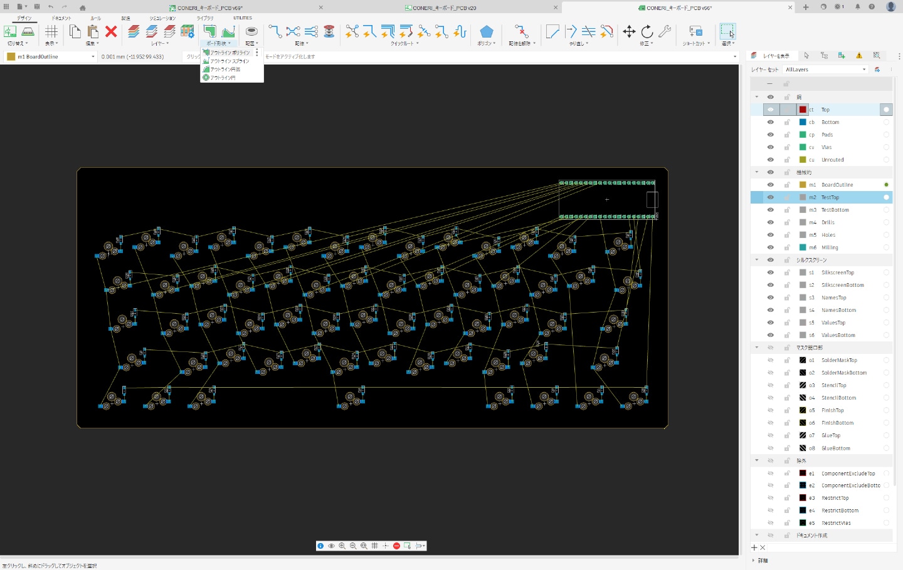Image resolution: width=903 pixels, height=570 pixels.
Task: Click the rotate tool in the toolbar
Action: click(x=647, y=31)
